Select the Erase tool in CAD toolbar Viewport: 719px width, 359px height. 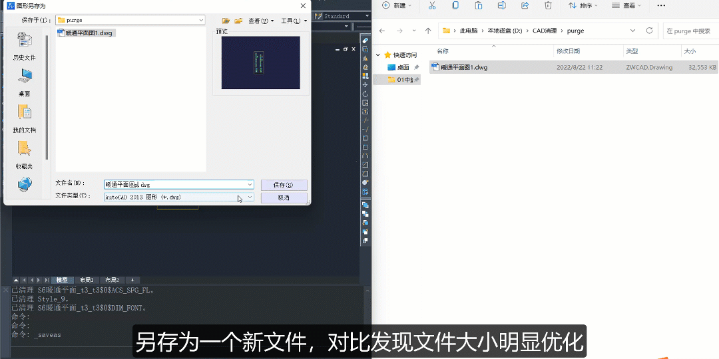click(x=365, y=41)
